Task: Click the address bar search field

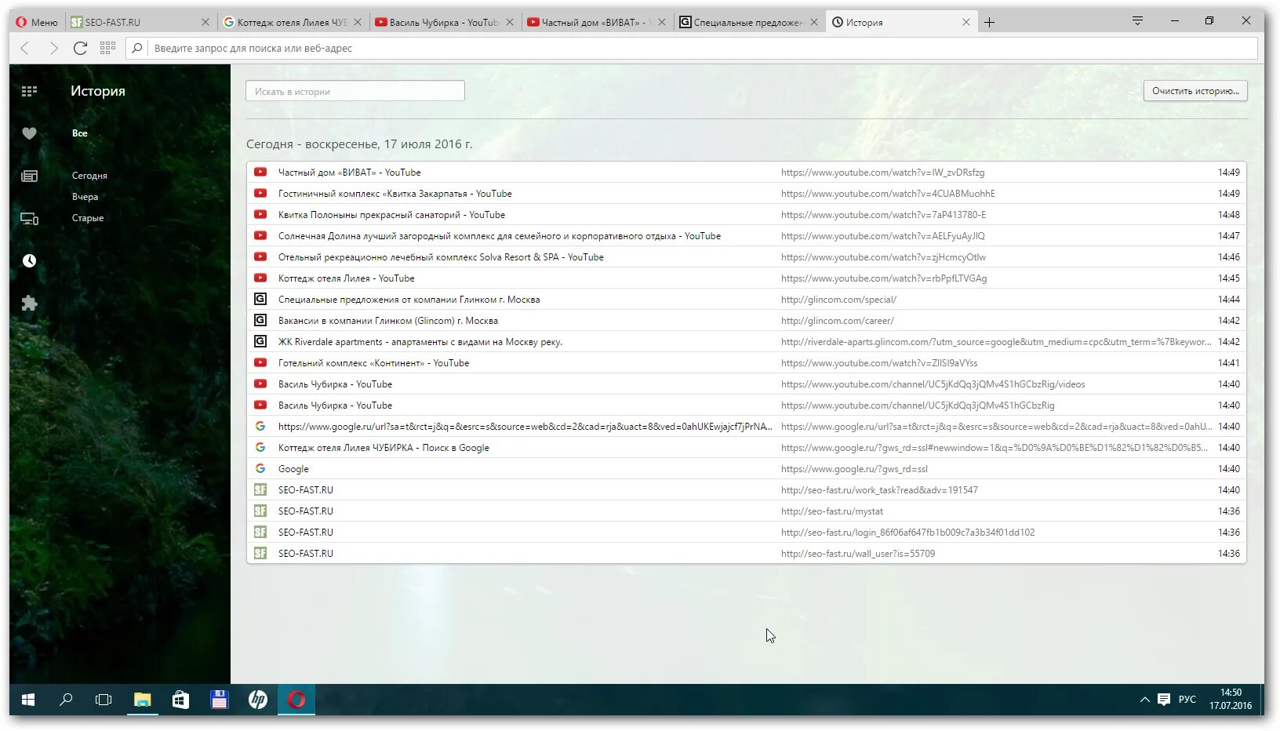Action: point(692,49)
